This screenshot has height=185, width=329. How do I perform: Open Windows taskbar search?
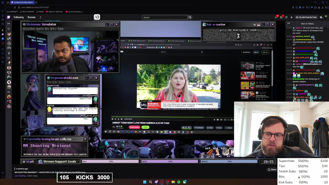point(150,182)
